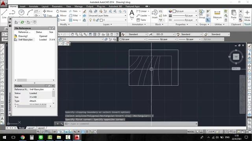The image size is (252, 141).
Task: Click the Fillet tool
Action: pyautogui.click(x=73, y=16)
